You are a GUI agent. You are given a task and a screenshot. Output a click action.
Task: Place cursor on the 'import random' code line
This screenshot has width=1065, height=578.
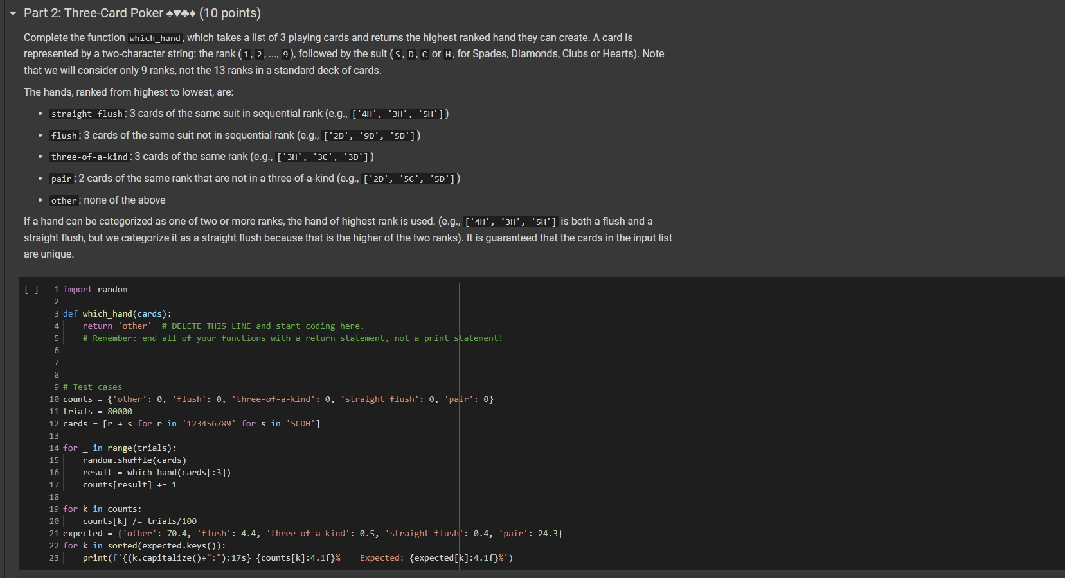coord(95,290)
